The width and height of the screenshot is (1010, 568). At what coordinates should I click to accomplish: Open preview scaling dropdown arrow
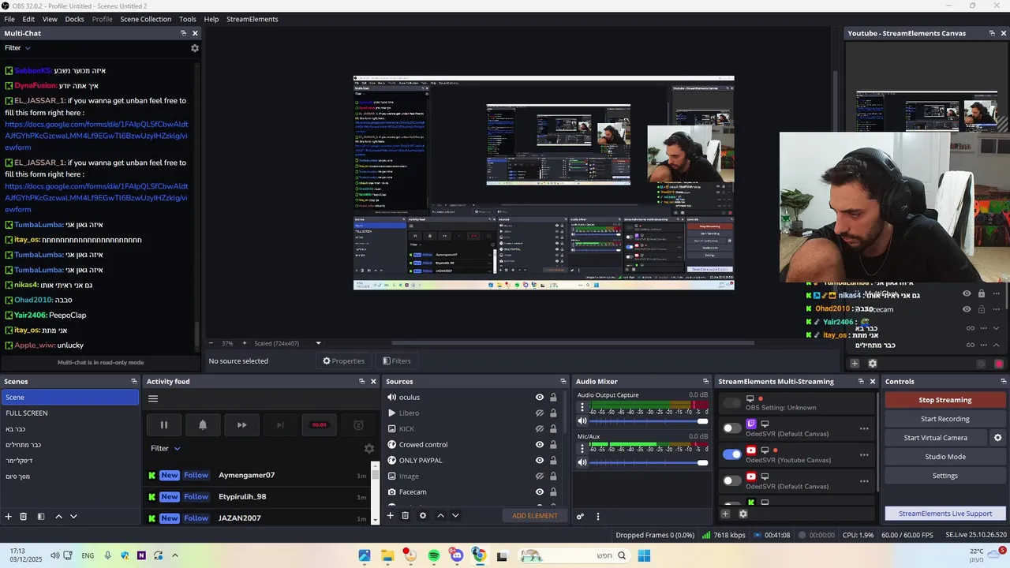coord(318,343)
